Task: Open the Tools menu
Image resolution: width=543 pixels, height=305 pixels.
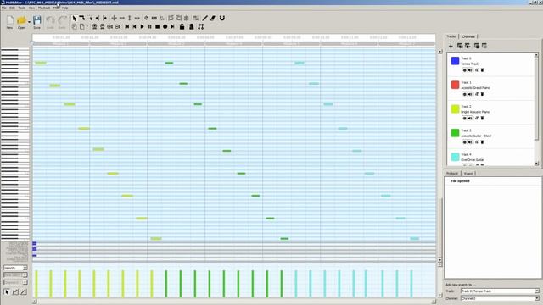Action: pyautogui.click(x=21, y=8)
